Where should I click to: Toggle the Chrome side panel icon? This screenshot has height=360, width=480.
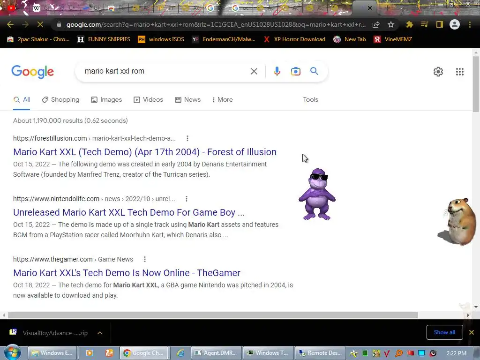click(x=439, y=24)
